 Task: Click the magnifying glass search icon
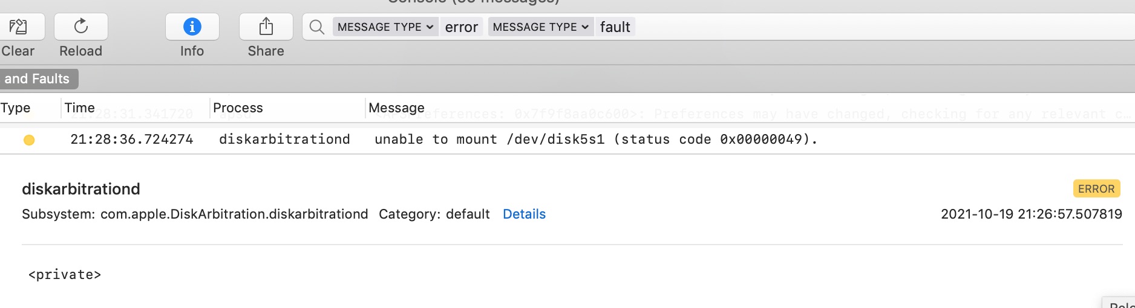coord(317,27)
